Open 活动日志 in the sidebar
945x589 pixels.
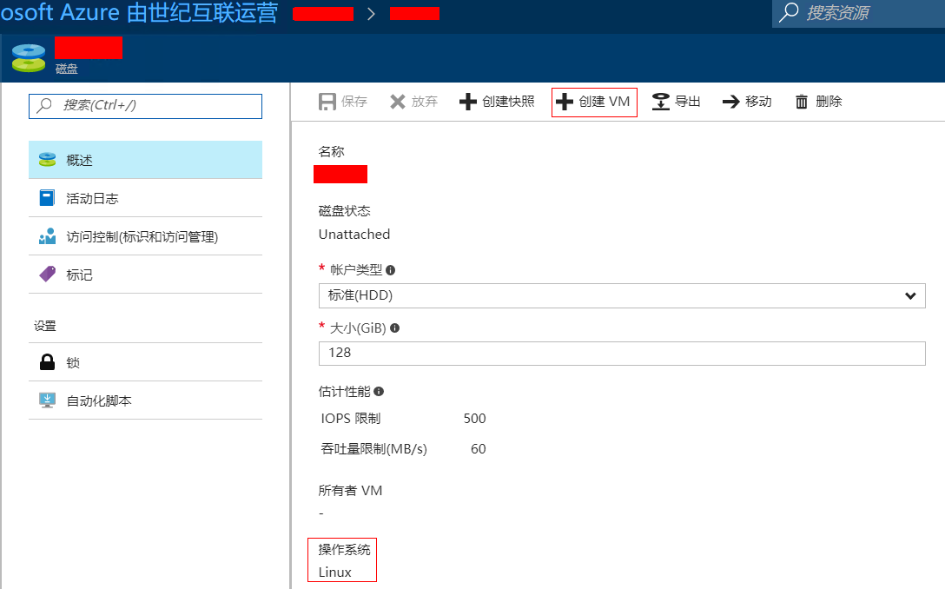pos(145,198)
